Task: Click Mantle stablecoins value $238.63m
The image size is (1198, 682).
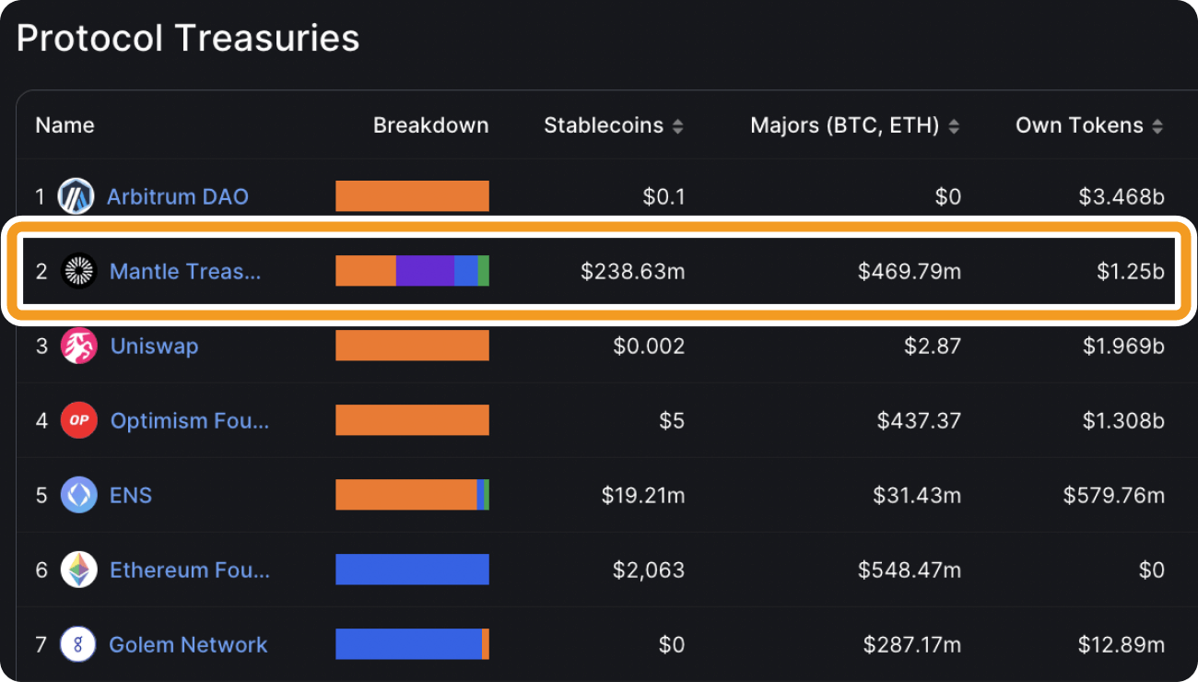Action: (633, 271)
